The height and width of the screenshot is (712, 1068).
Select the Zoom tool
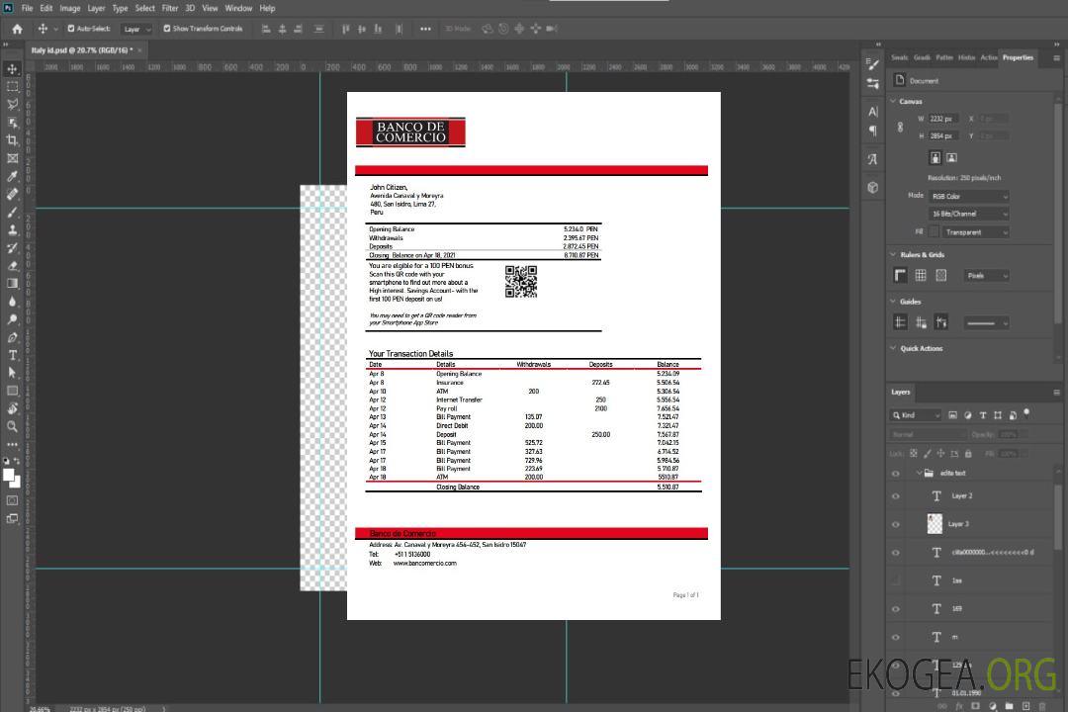pyautogui.click(x=13, y=426)
